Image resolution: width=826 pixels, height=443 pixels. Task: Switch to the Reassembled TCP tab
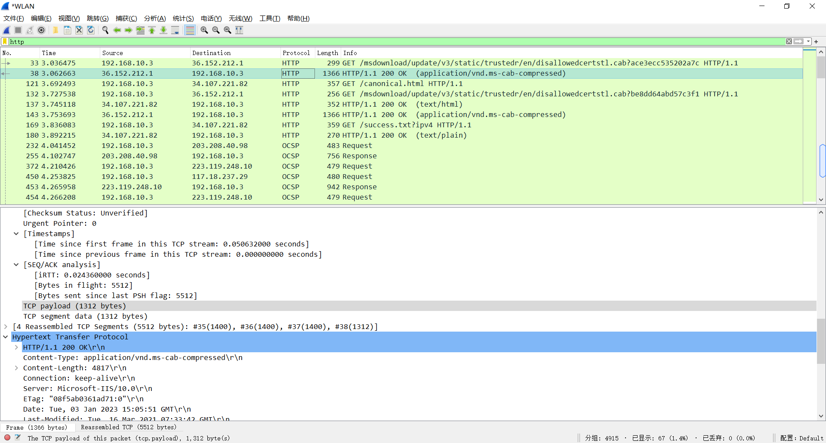(x=129, y=427)
